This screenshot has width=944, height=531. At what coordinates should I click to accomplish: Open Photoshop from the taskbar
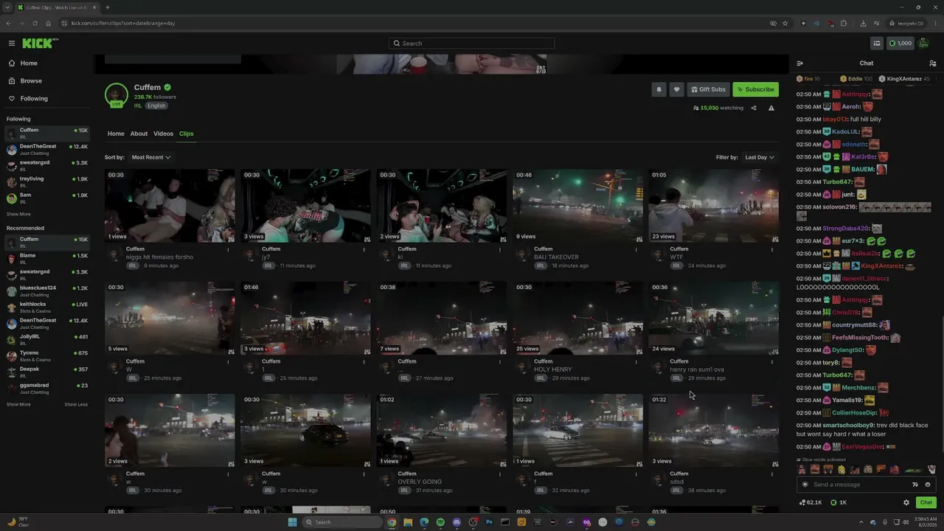489,522
